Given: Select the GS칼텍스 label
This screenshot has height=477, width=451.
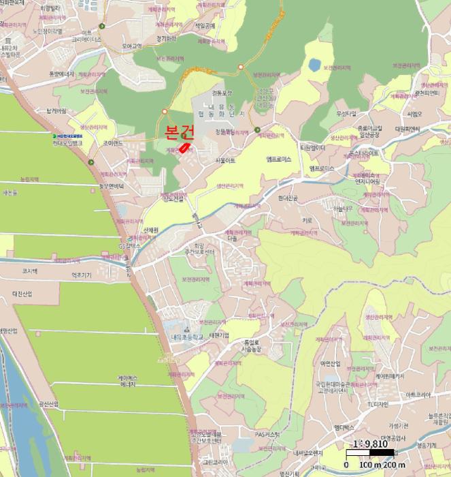Looking at the screenshot, I should point(130,246).
